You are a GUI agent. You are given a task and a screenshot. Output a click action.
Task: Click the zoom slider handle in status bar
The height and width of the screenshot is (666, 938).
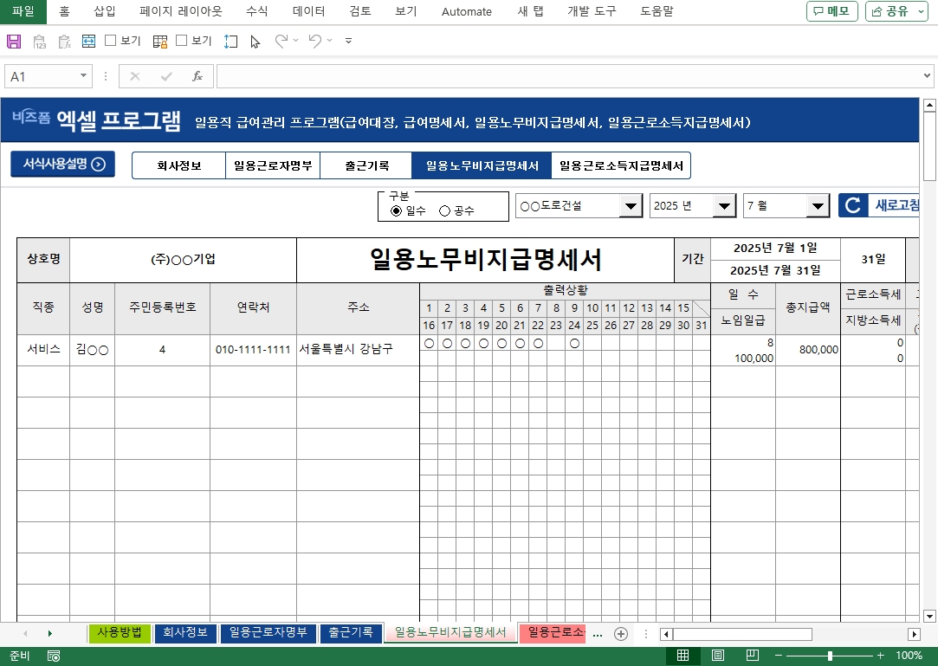tap(830, 656)
